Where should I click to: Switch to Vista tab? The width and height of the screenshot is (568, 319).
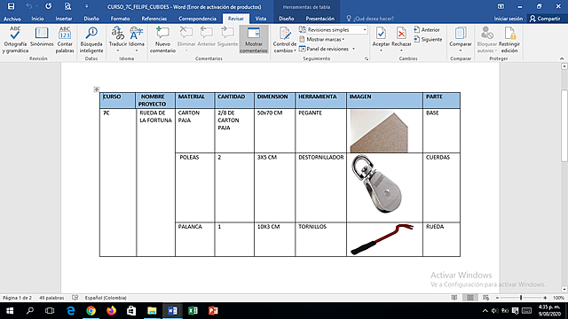[x=260, y=19]
